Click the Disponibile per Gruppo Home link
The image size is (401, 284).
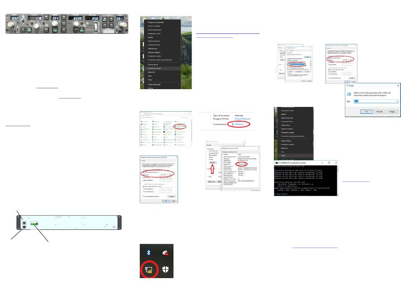[243, 119]
